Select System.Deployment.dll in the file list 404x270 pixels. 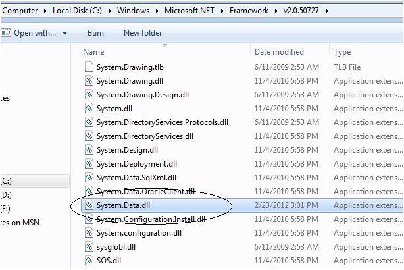coord(137,164)
